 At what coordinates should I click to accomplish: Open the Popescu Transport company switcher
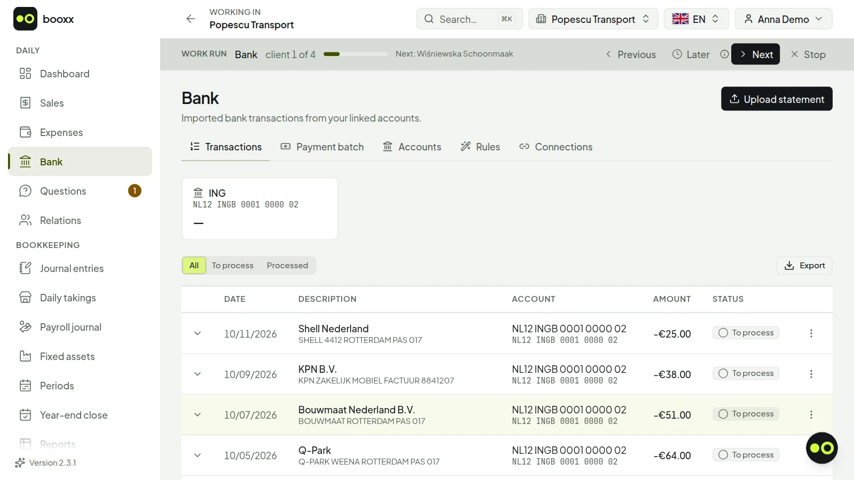pos(593,19)
